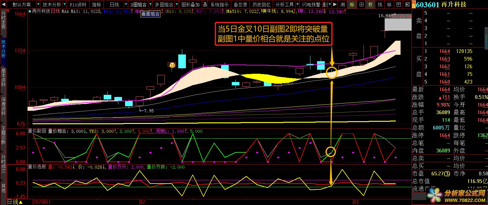
Task: Click the 测 measure tool icon
Action: click(343, 5)
